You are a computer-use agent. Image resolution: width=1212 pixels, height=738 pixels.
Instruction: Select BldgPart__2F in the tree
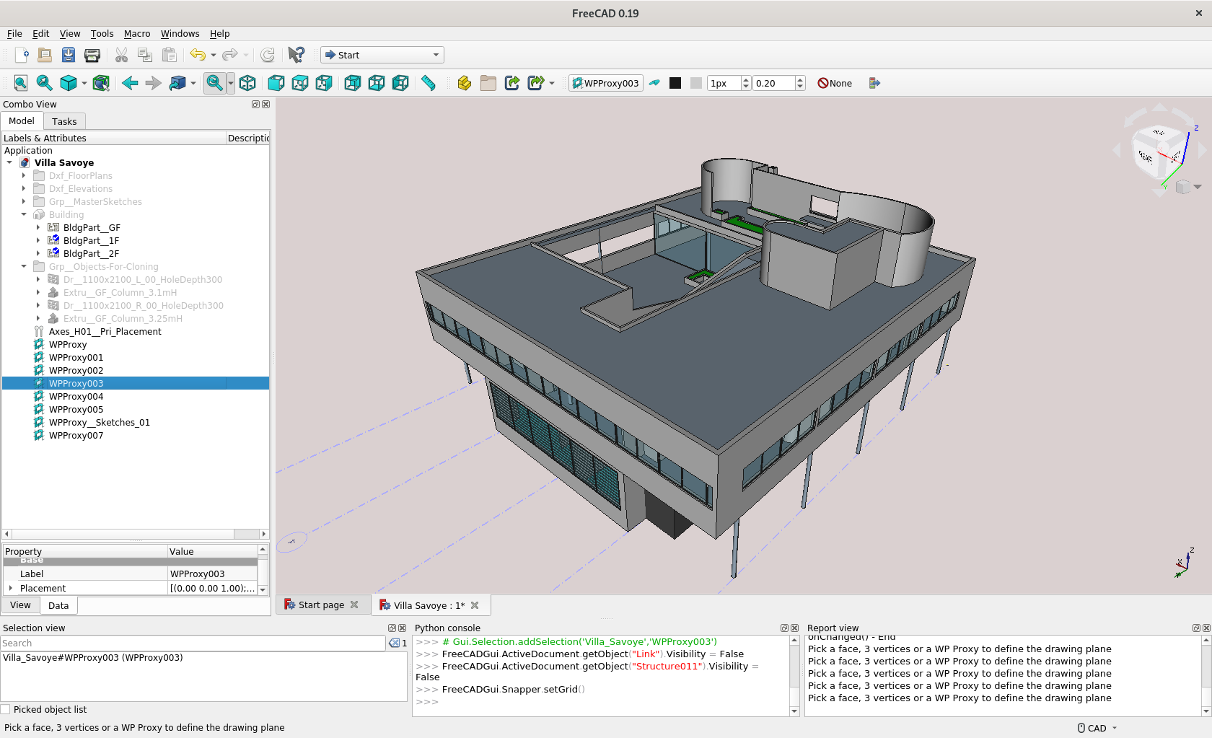point(91,253)
